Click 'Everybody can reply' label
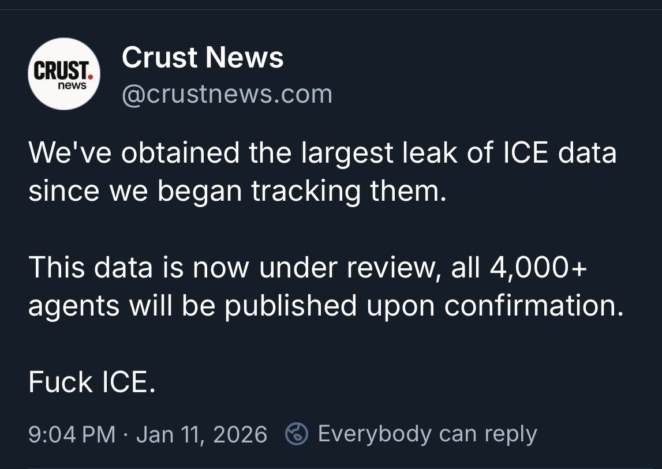 click(x=427, y=433)
